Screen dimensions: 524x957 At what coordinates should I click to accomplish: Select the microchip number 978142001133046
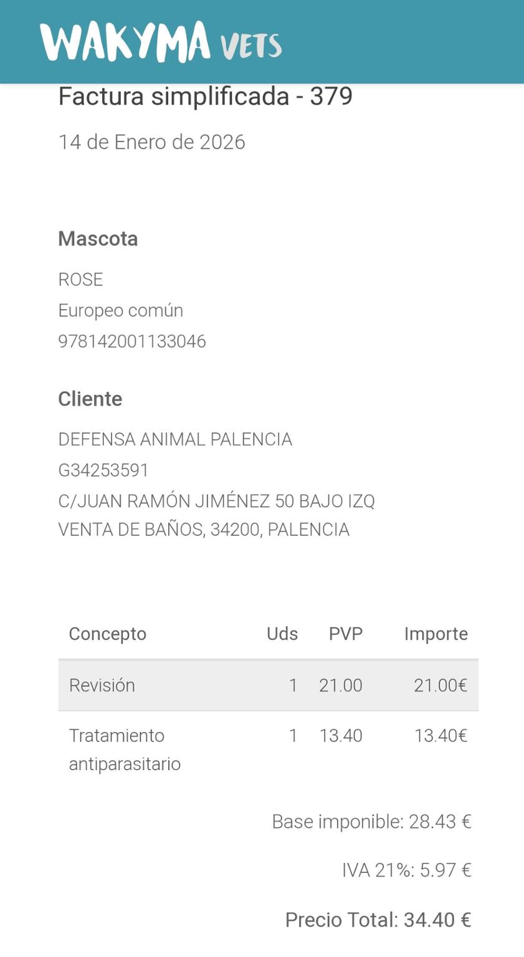click(131, 341)
